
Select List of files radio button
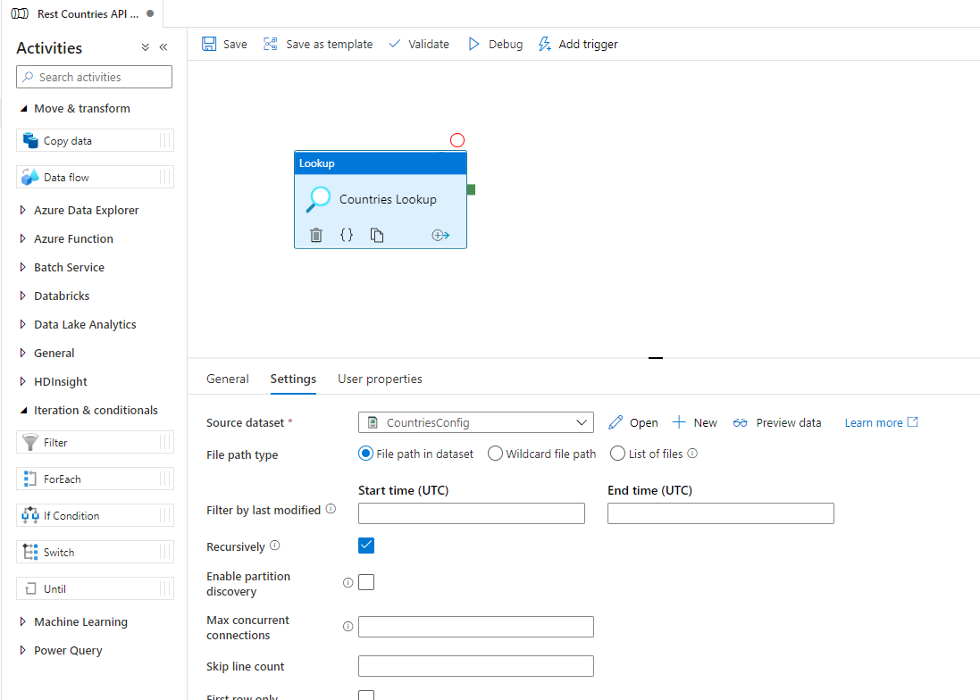pos(617,454)
